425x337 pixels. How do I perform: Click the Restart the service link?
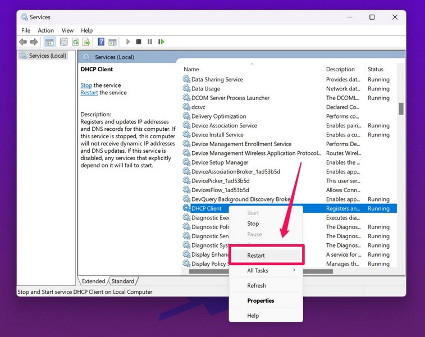[89, 93]
